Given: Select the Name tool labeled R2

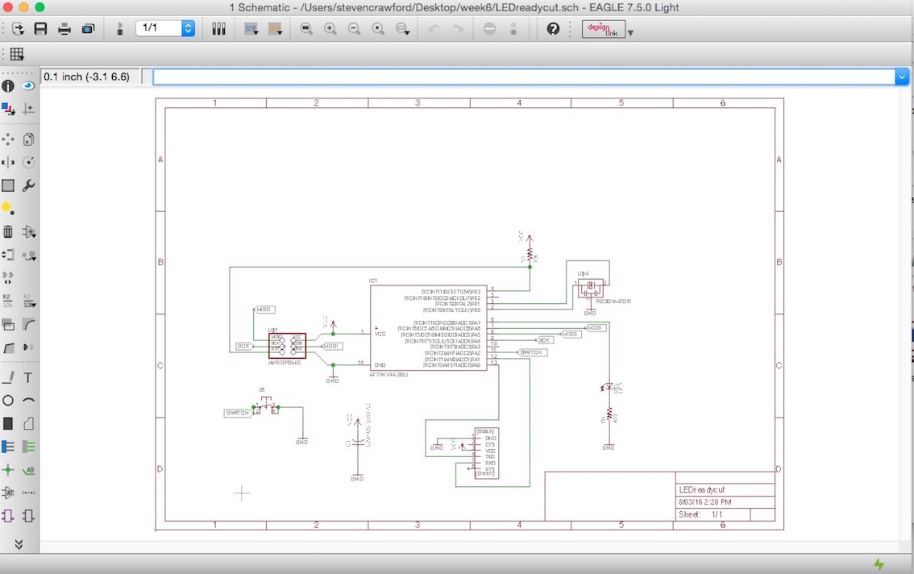Looking at the screenshot, I should pyautogui.click(x=8, y=301).
